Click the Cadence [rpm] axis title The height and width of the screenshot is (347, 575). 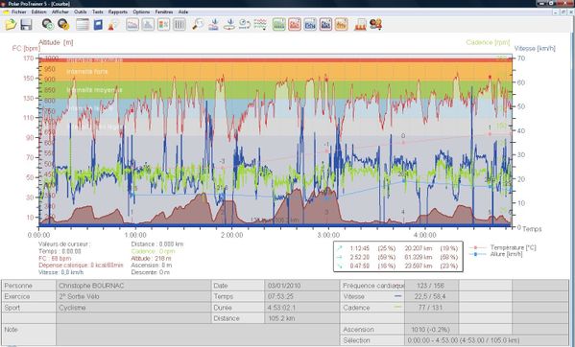tap(488, 42)
